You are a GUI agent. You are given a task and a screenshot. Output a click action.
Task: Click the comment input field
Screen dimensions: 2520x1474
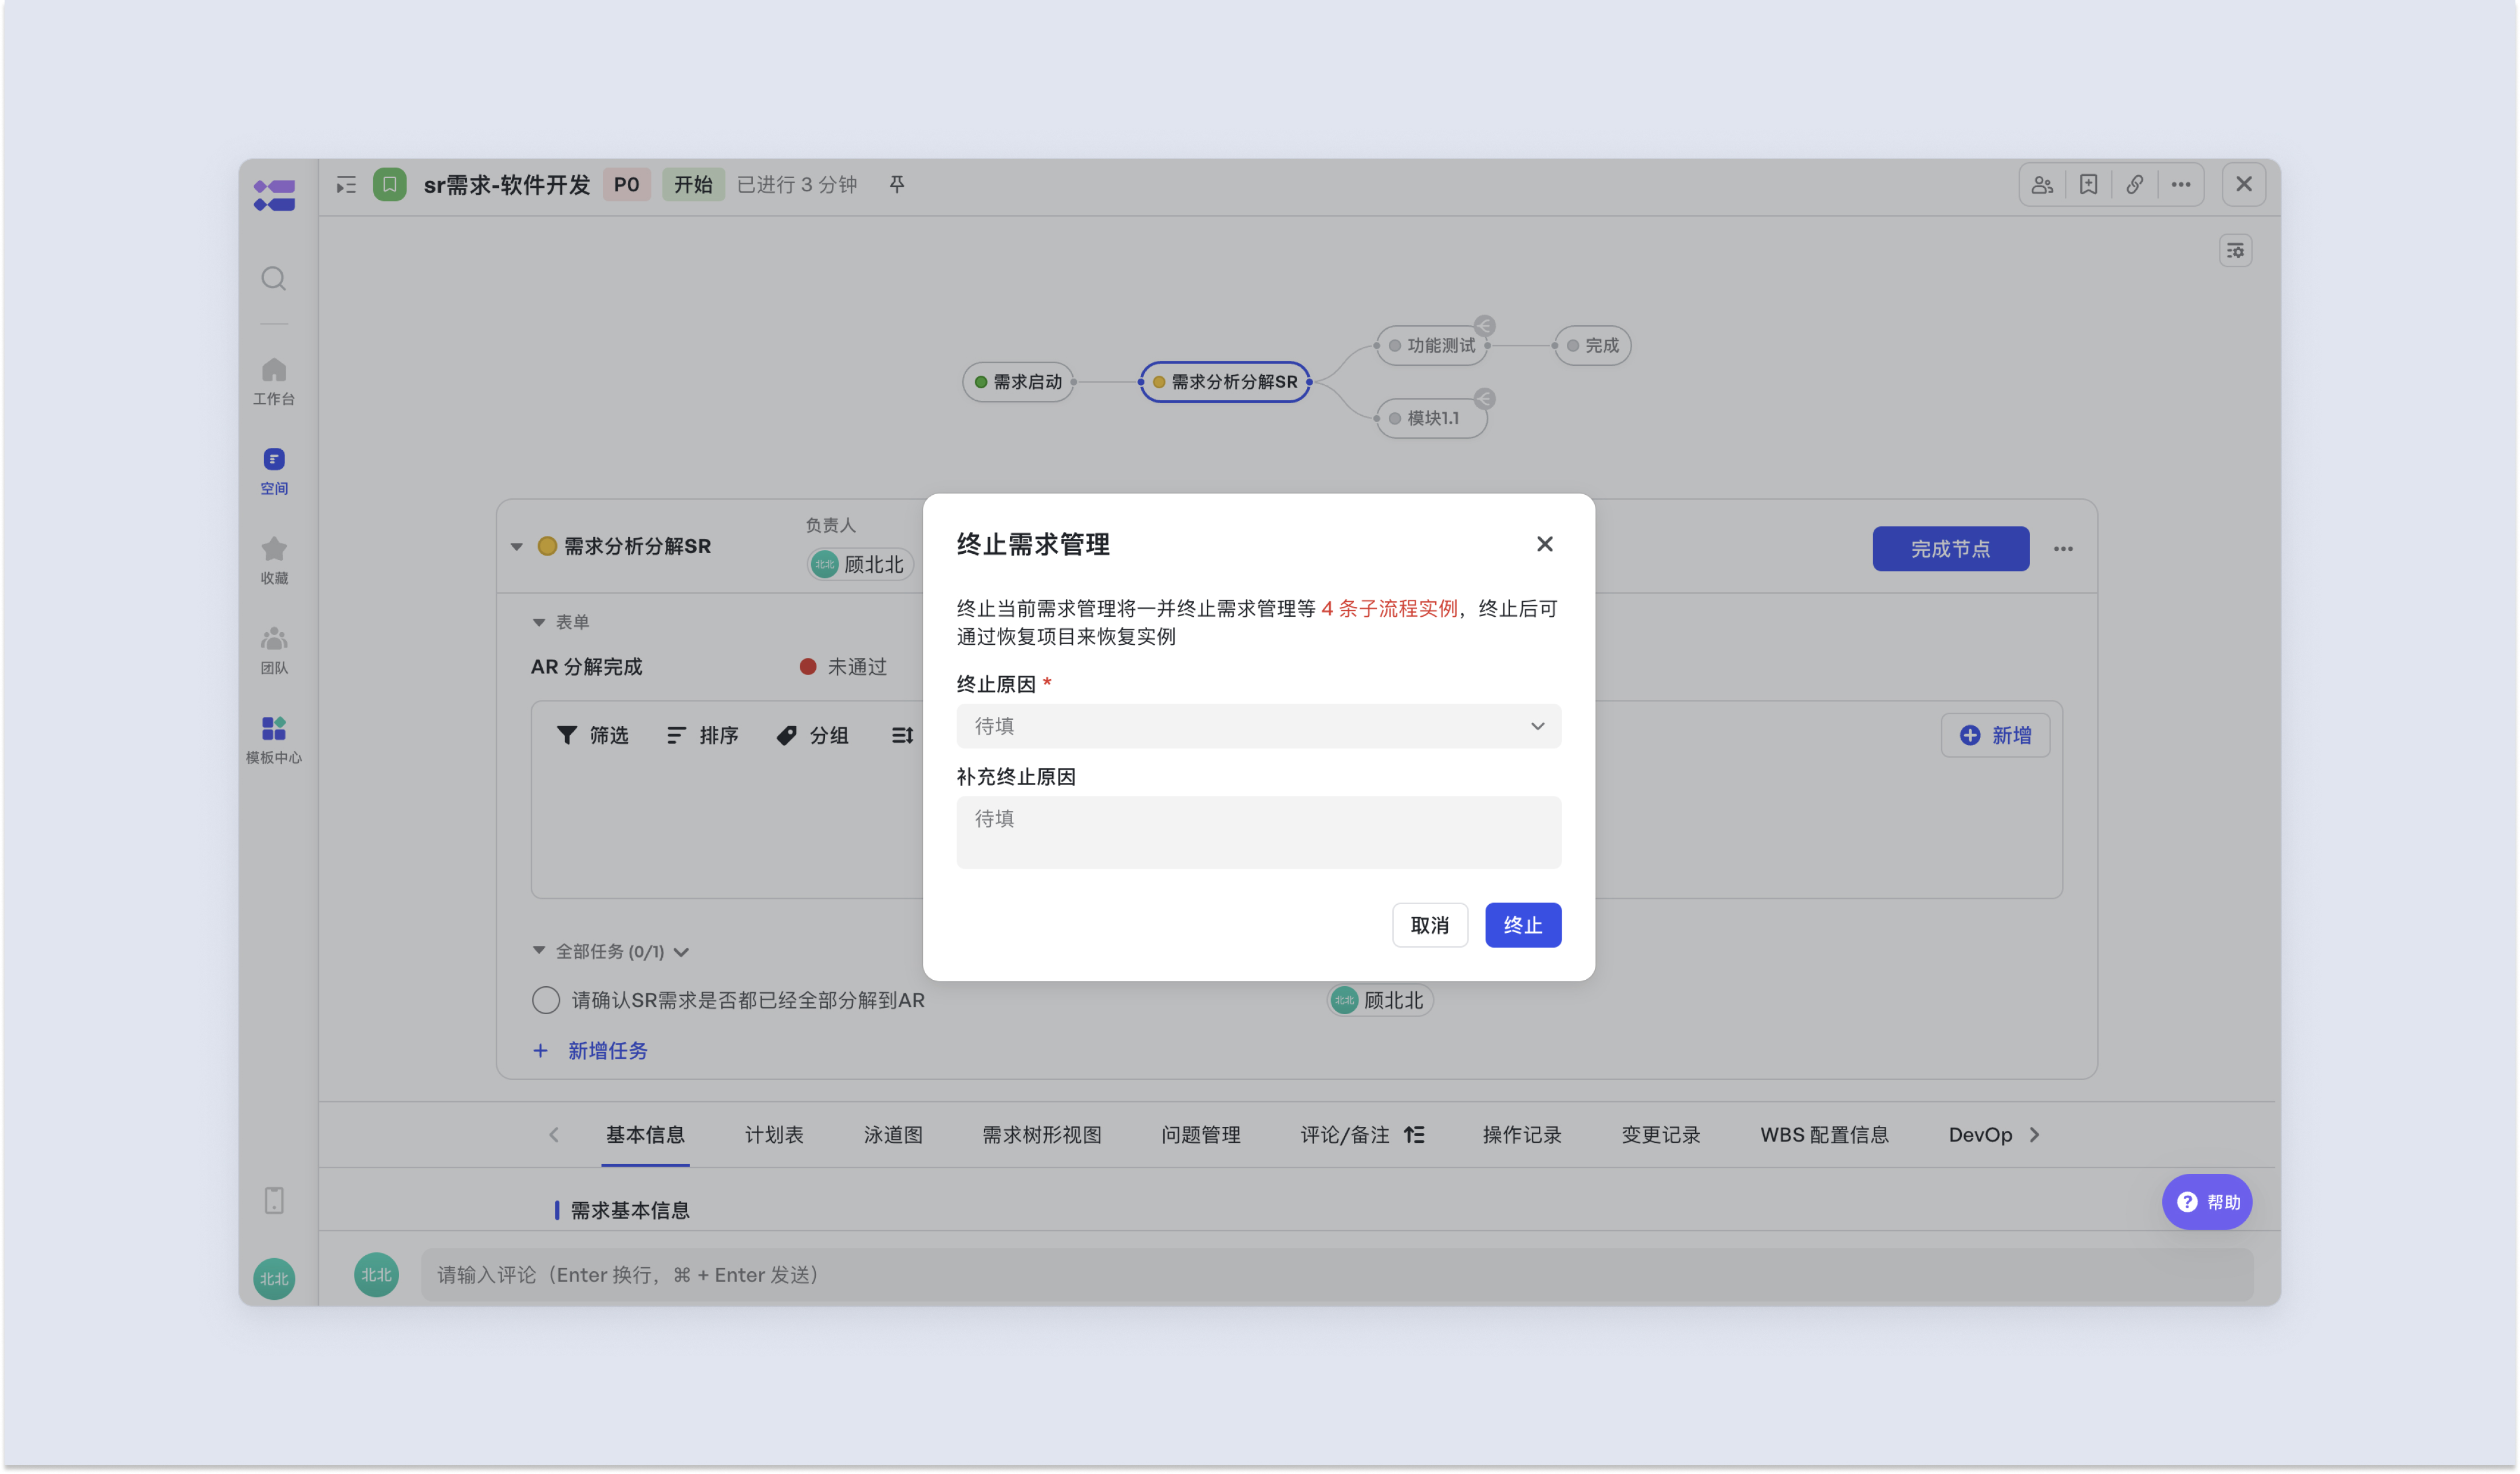1337,1274
